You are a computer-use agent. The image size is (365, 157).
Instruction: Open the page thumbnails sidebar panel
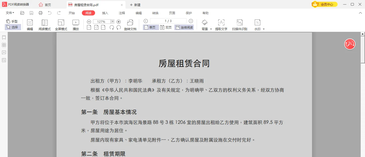(x=4, y=45)
